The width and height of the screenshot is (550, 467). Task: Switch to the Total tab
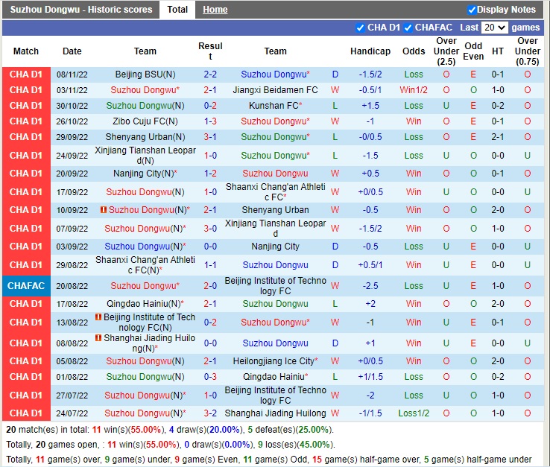pos(177,10)
